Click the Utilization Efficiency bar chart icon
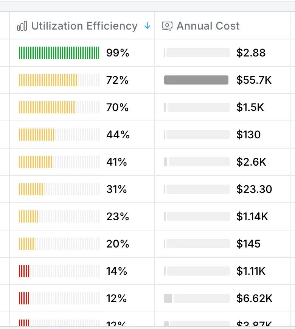 (x=22, y=26)
